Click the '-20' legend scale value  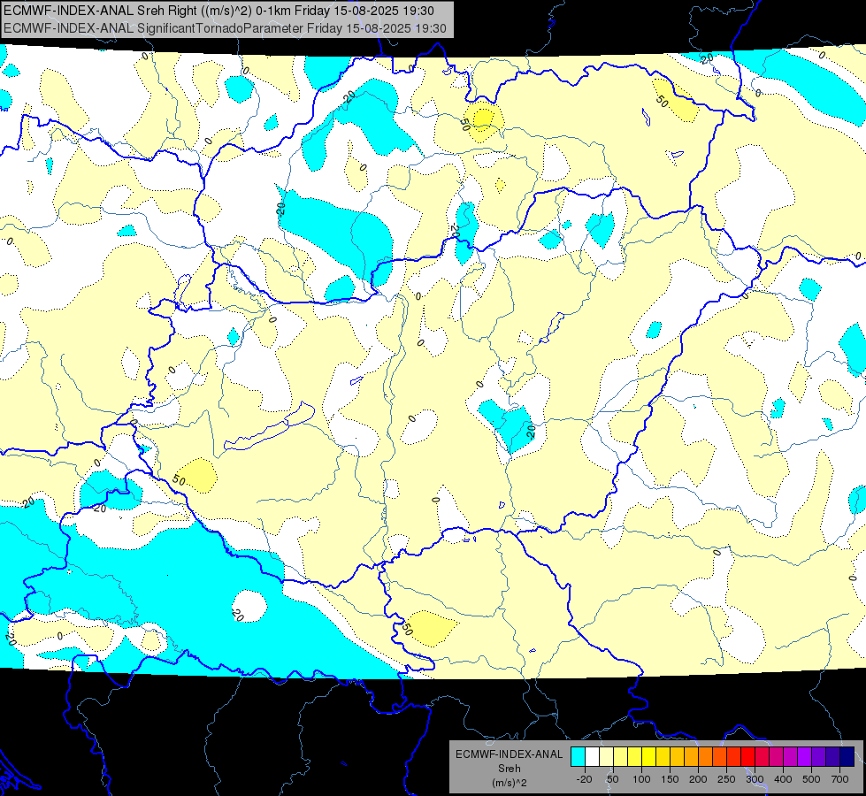(x=585, y=779)
